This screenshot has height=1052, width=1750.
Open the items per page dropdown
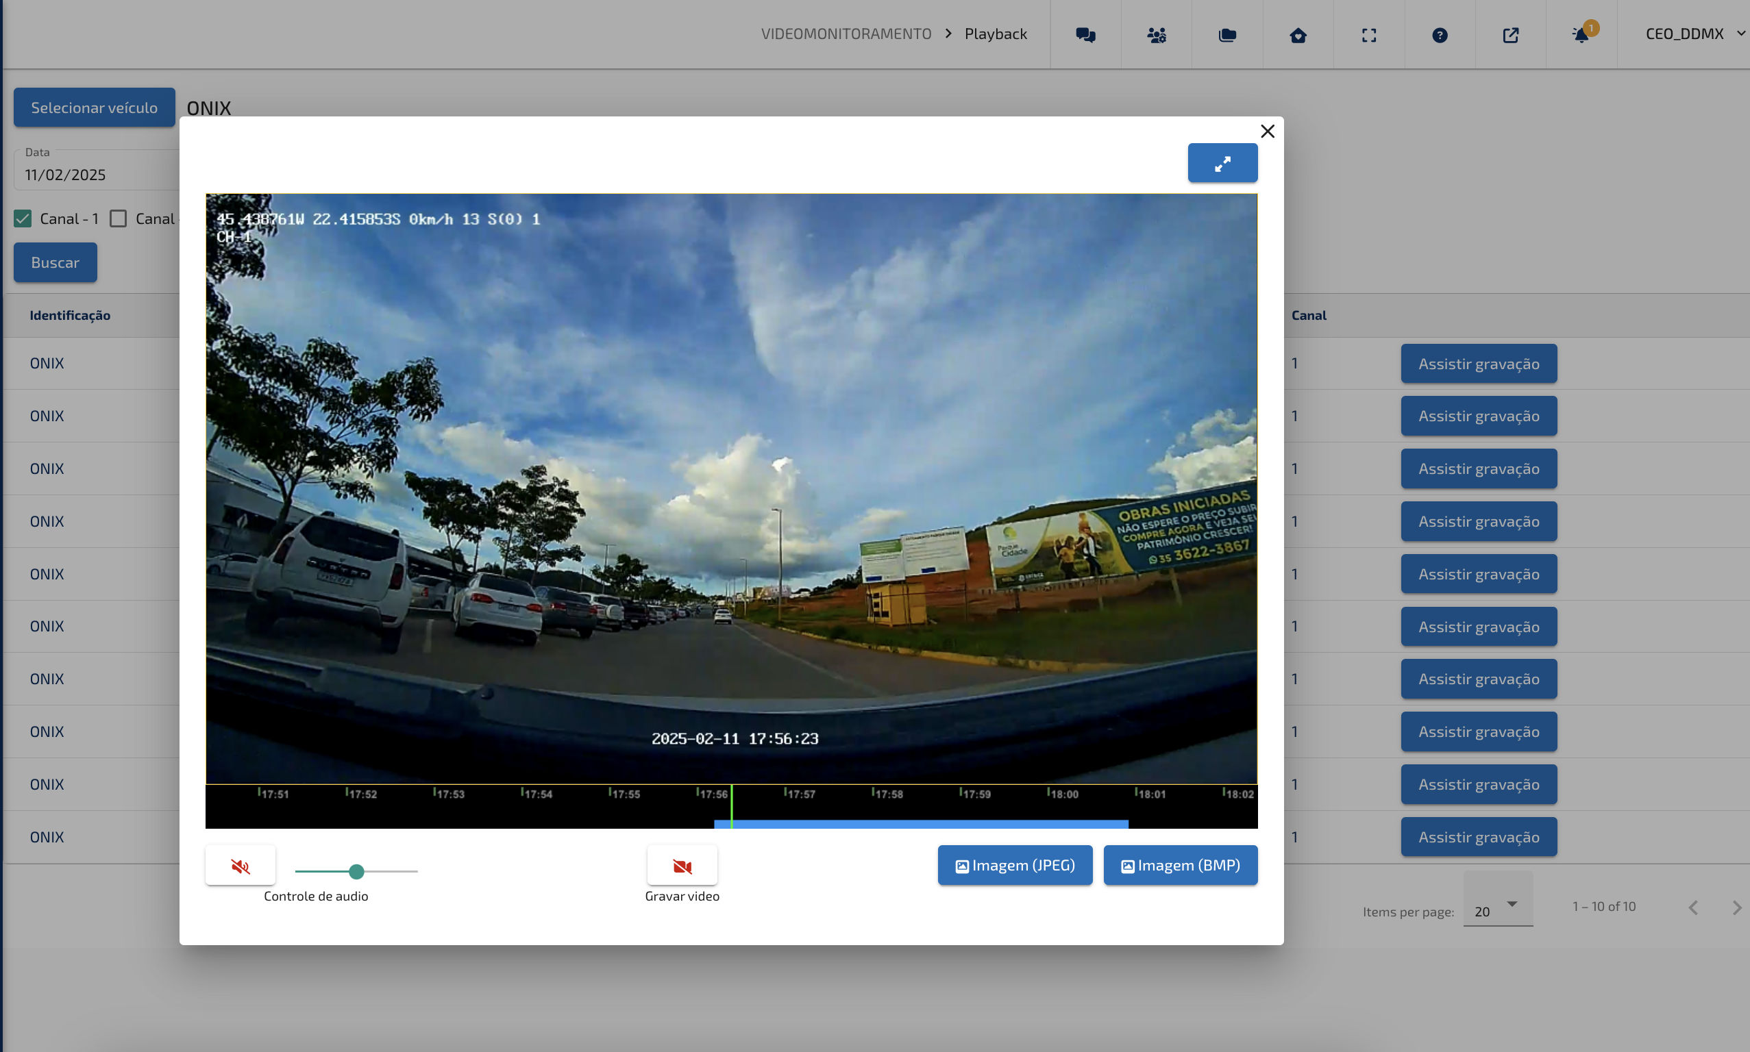1497,907
